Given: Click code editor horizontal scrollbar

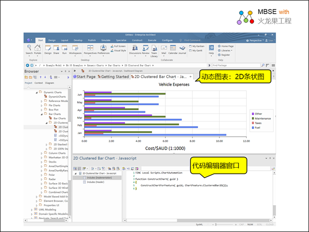Looking at the screenshot, I should [x=198, y=220].
